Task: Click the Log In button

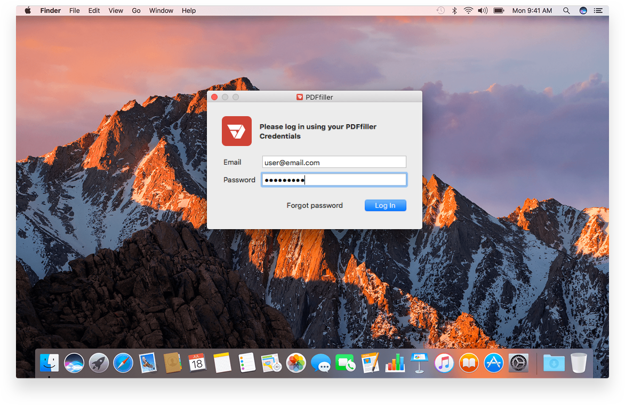Action: pos(385,206)
